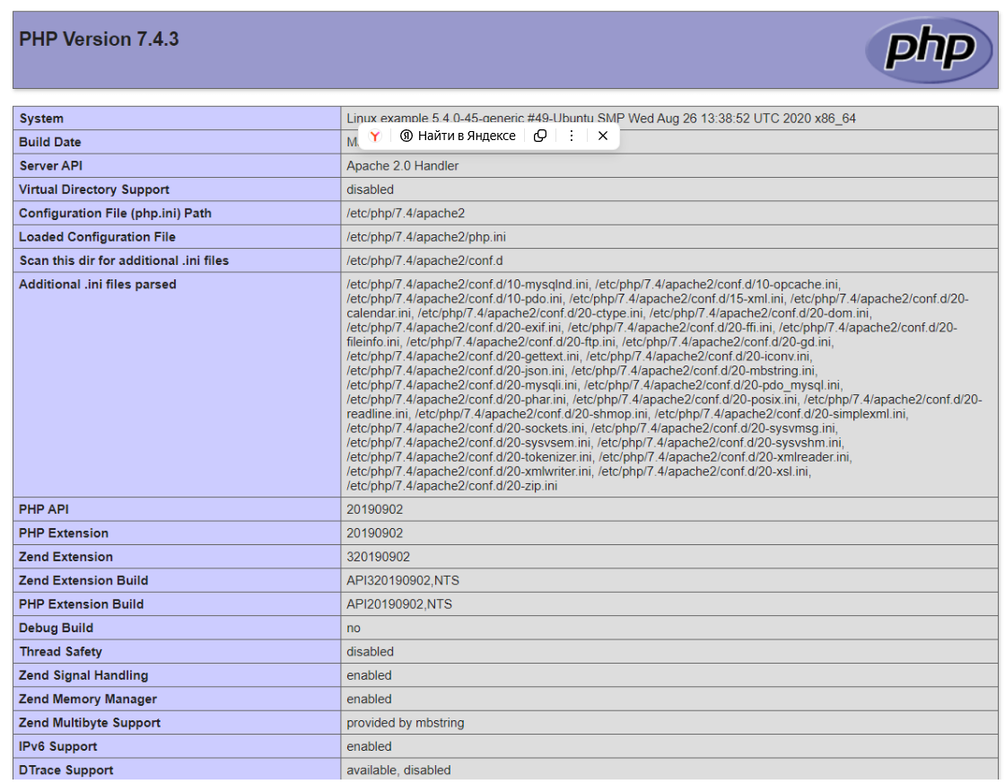Click the 'PHP API' label
This screenshot has height=784, width=1005.
[44, 510]
